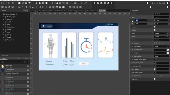Insert a line chart widget from toolbar

[x=53, y=3]
